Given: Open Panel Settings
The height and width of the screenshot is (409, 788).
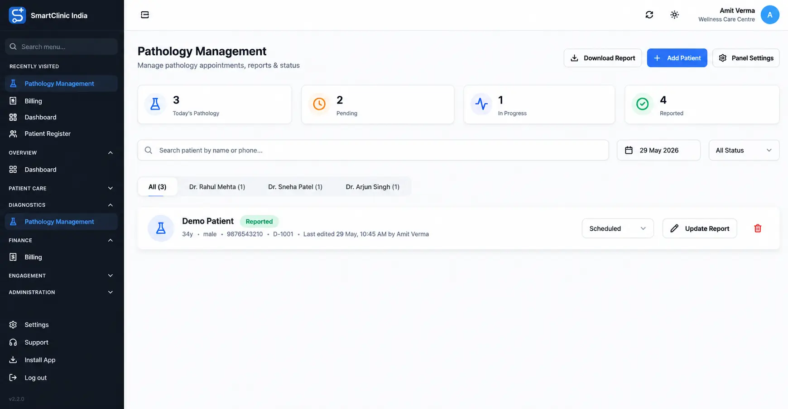Looking at the screenshot, I should click(x=746, y=58).
